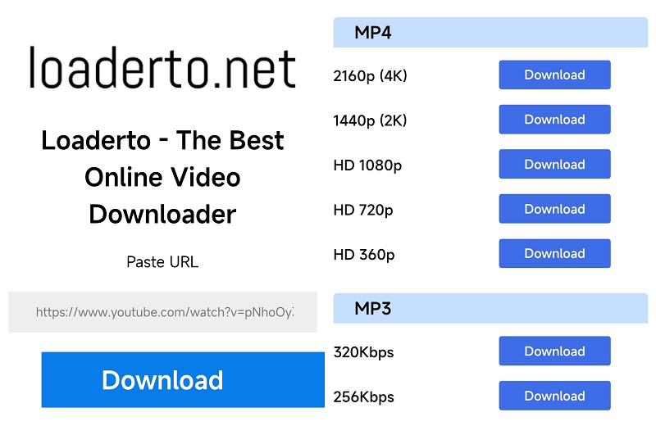Click the 'HD 1080p' quality label

click(367, 165)
